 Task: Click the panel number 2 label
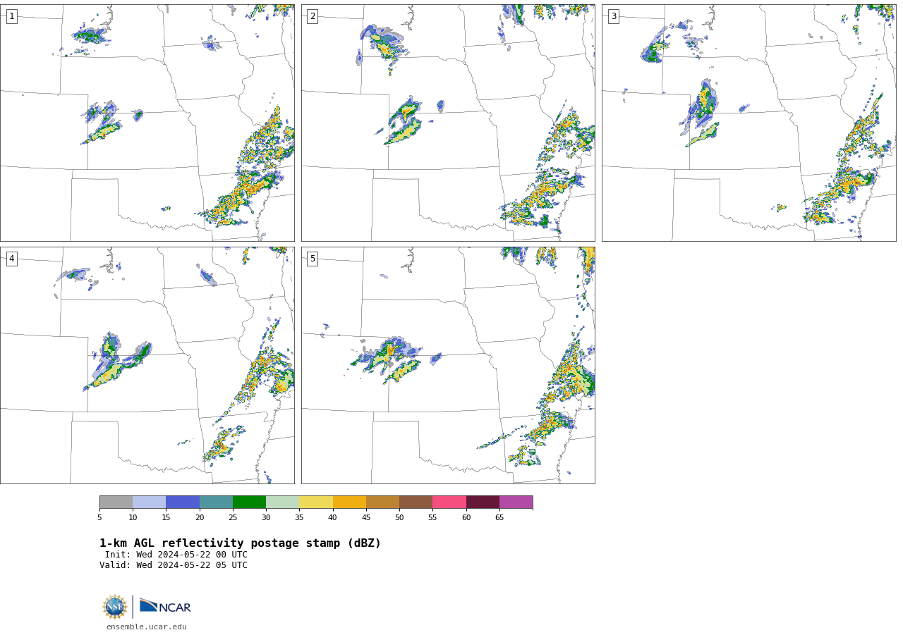coord(313,16)
